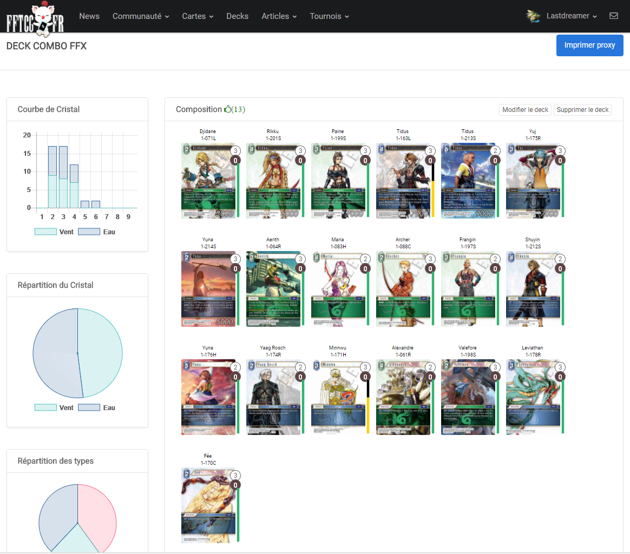Open the Fée 1-170C card image

[x=208, y=505]
